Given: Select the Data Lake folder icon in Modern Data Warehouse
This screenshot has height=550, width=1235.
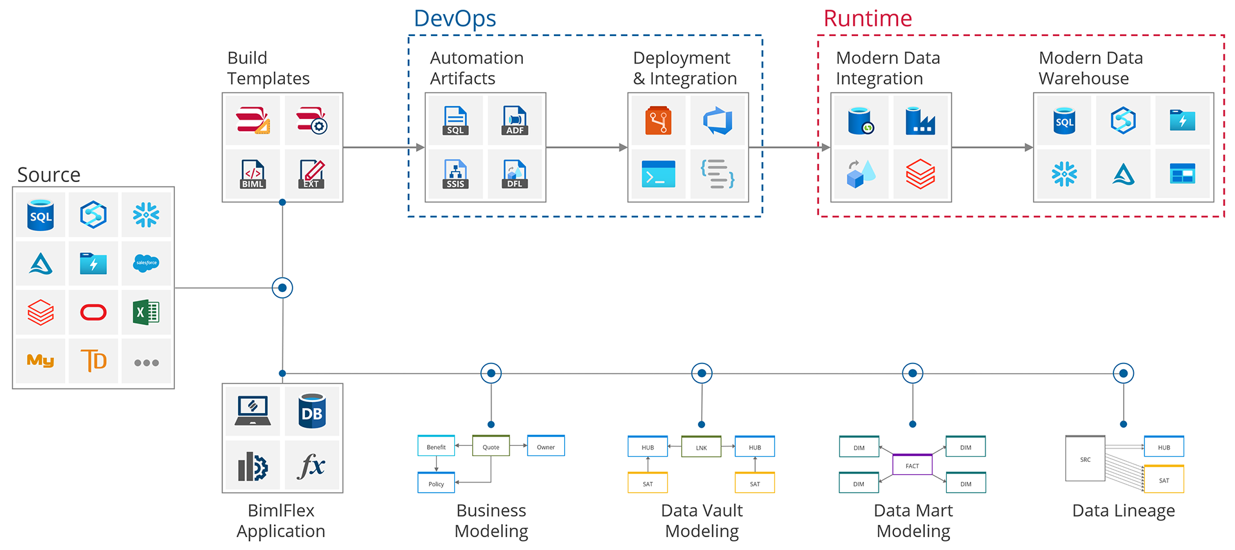Looking at the screenshot, I should point(1182,120).
